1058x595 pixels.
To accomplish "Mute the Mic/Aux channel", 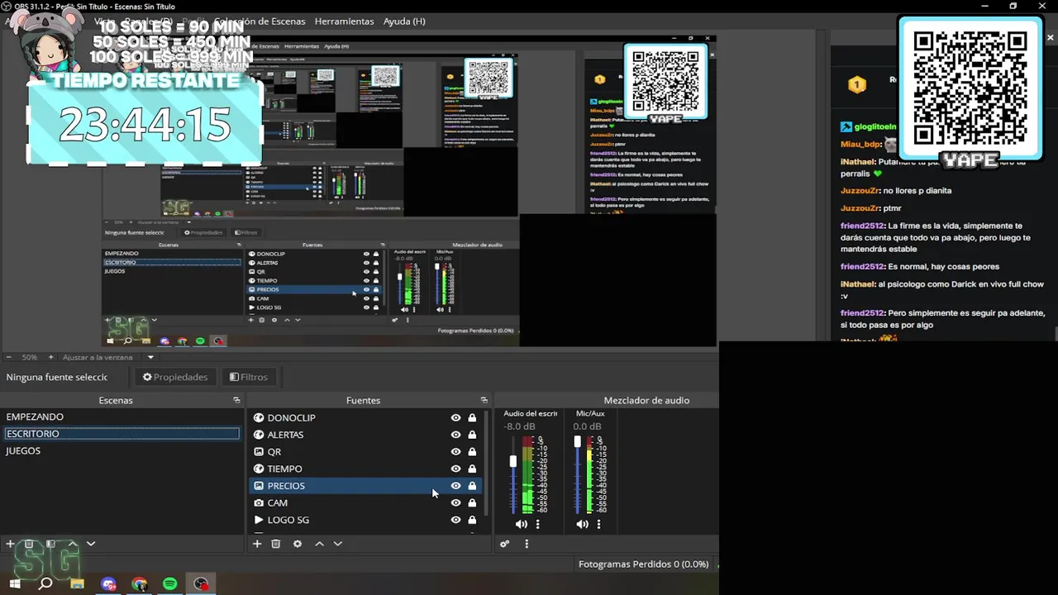I will (582, 524).
